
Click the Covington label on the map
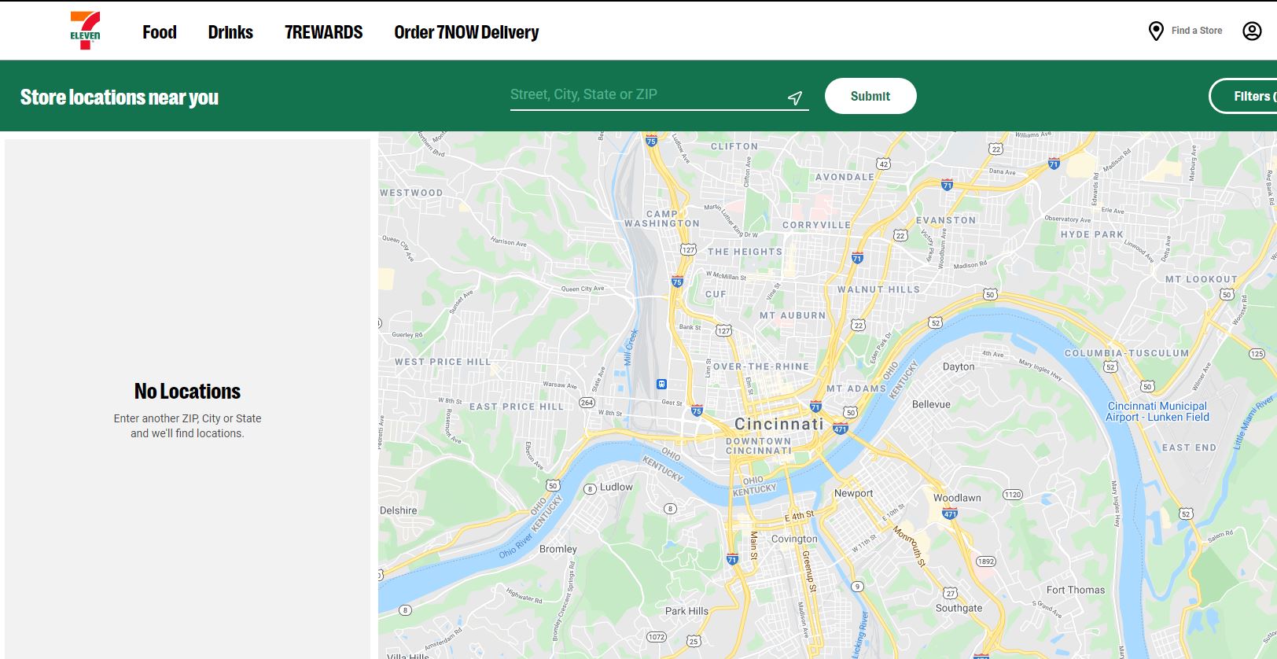[x=794, y=539]
